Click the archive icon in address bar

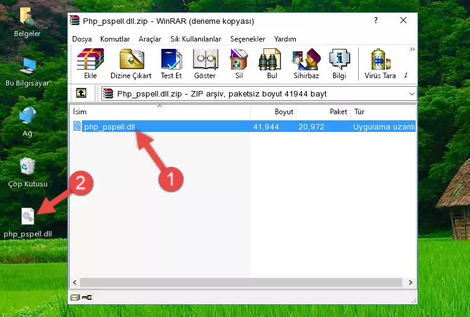tap(108, 93)
